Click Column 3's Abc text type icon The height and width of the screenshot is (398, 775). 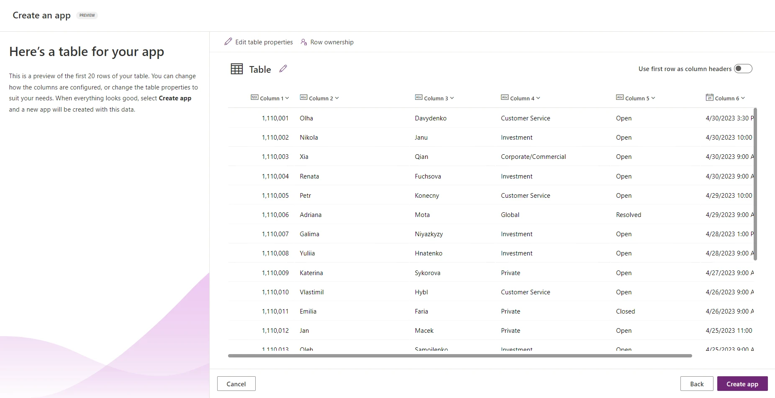point(419,97)
